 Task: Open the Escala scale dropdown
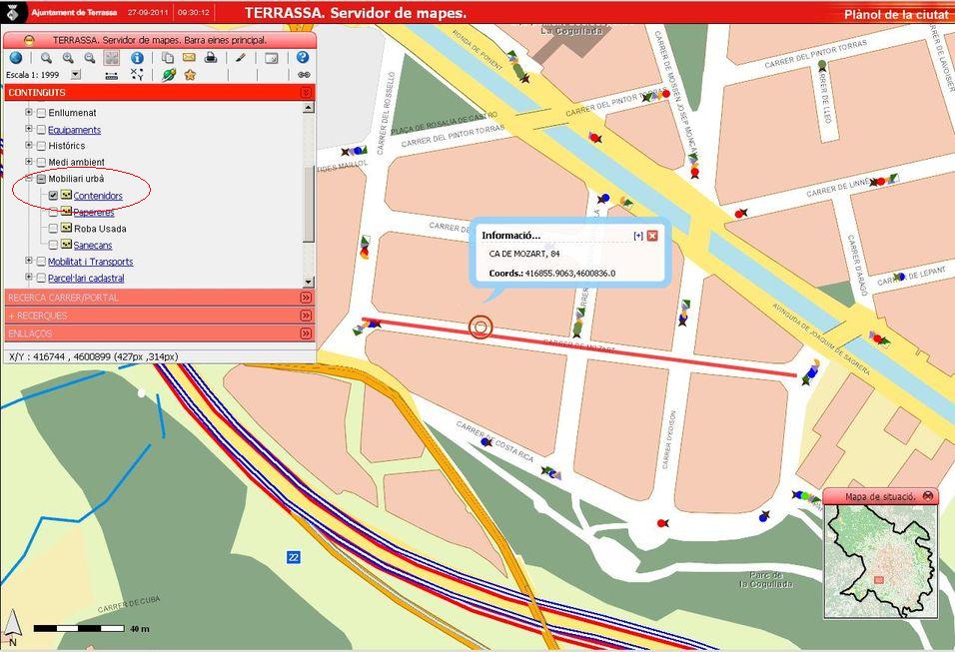point(76,75)
